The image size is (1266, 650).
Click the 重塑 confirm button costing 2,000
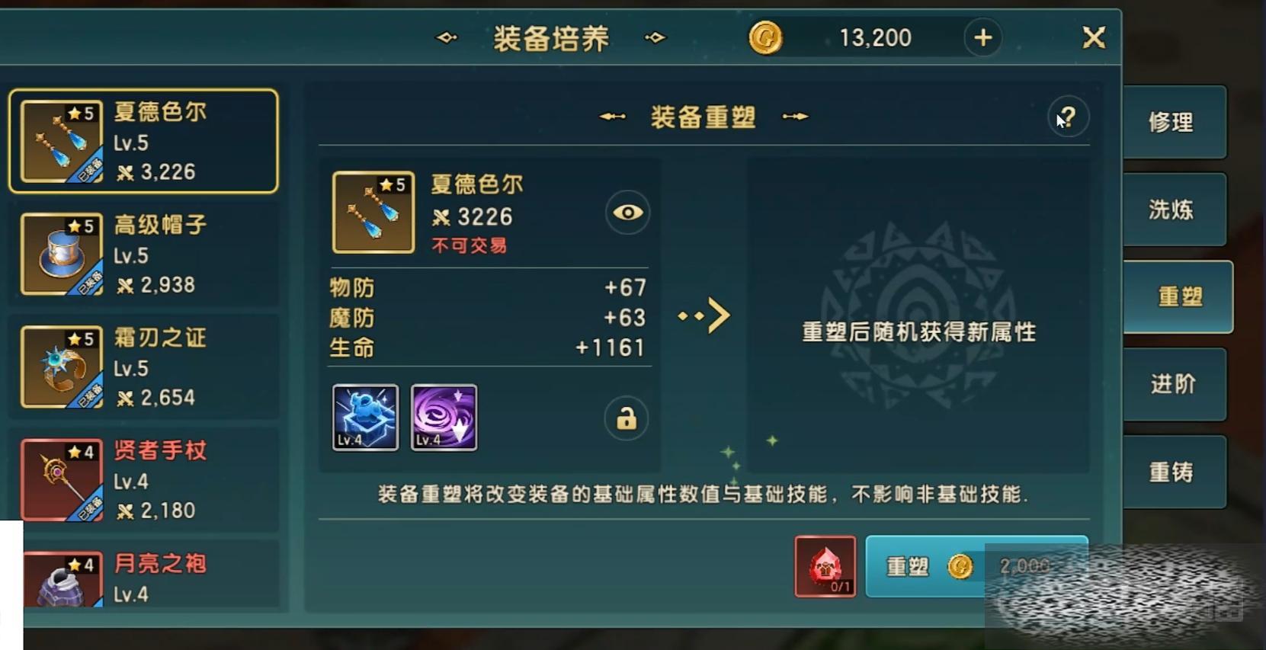tap(976, 566)
